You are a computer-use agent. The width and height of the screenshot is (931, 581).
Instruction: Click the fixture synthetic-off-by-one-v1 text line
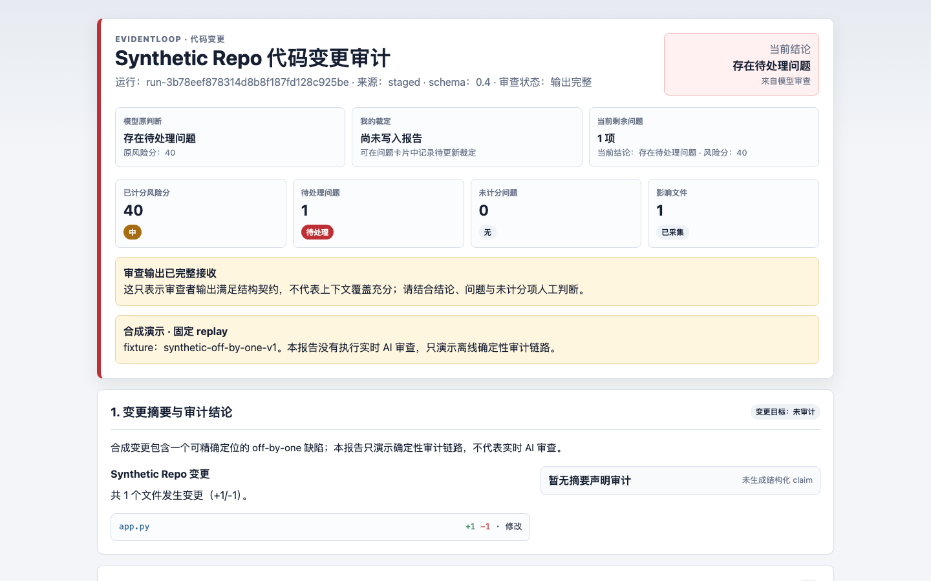click(341, 347)
